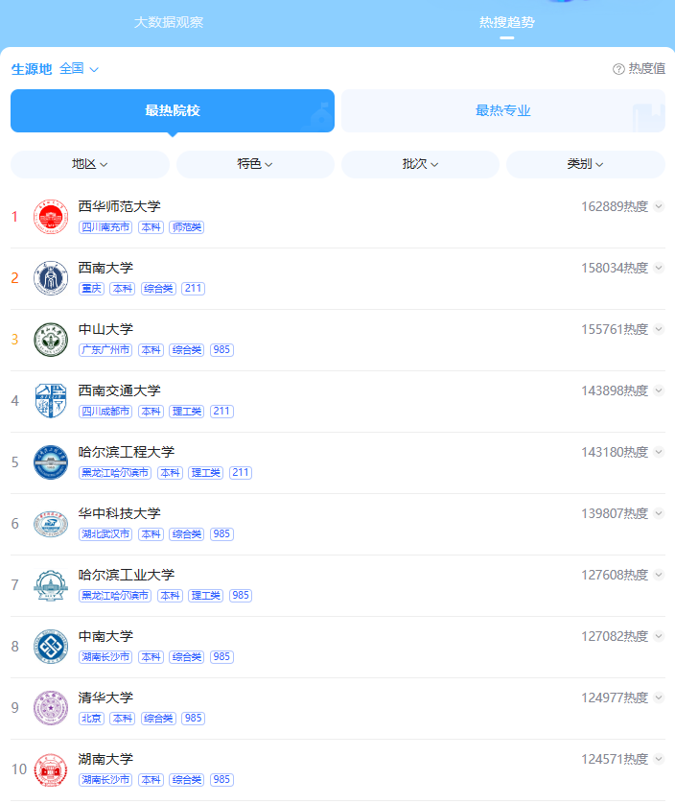Click the 重庆 tag on 西南大学
This screenshot has height=804, width=675.
pos(91,289)
